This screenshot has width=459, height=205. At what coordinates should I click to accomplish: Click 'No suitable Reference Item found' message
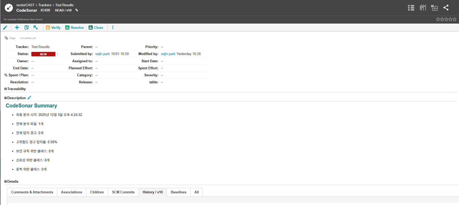pos(23,19)
